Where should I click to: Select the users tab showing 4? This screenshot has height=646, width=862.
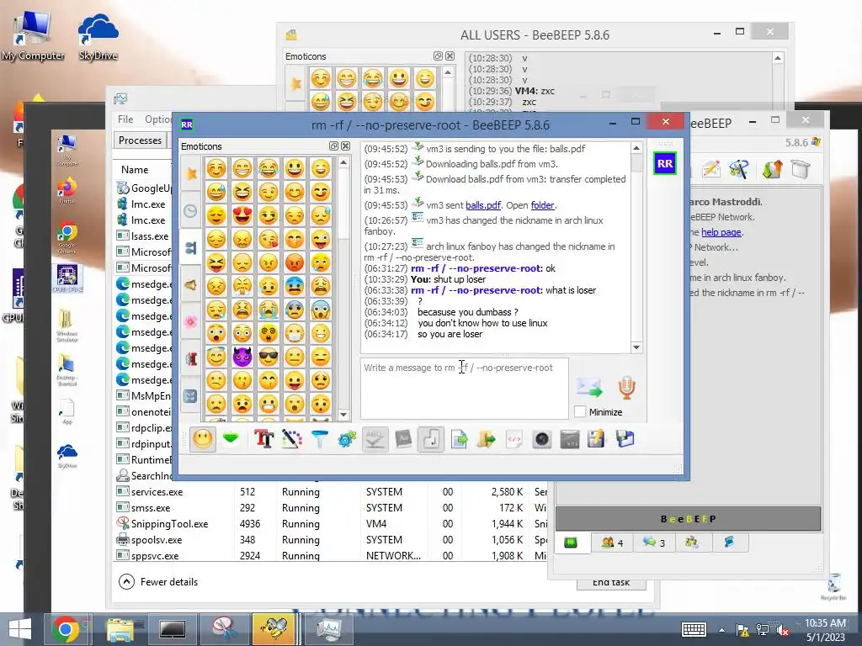coord(612,543)
